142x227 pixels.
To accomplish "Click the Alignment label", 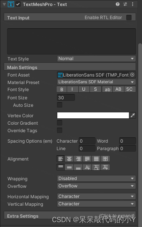I will 18,159.
